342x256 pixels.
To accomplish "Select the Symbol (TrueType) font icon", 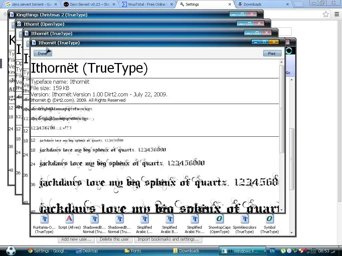I will 270,224.
